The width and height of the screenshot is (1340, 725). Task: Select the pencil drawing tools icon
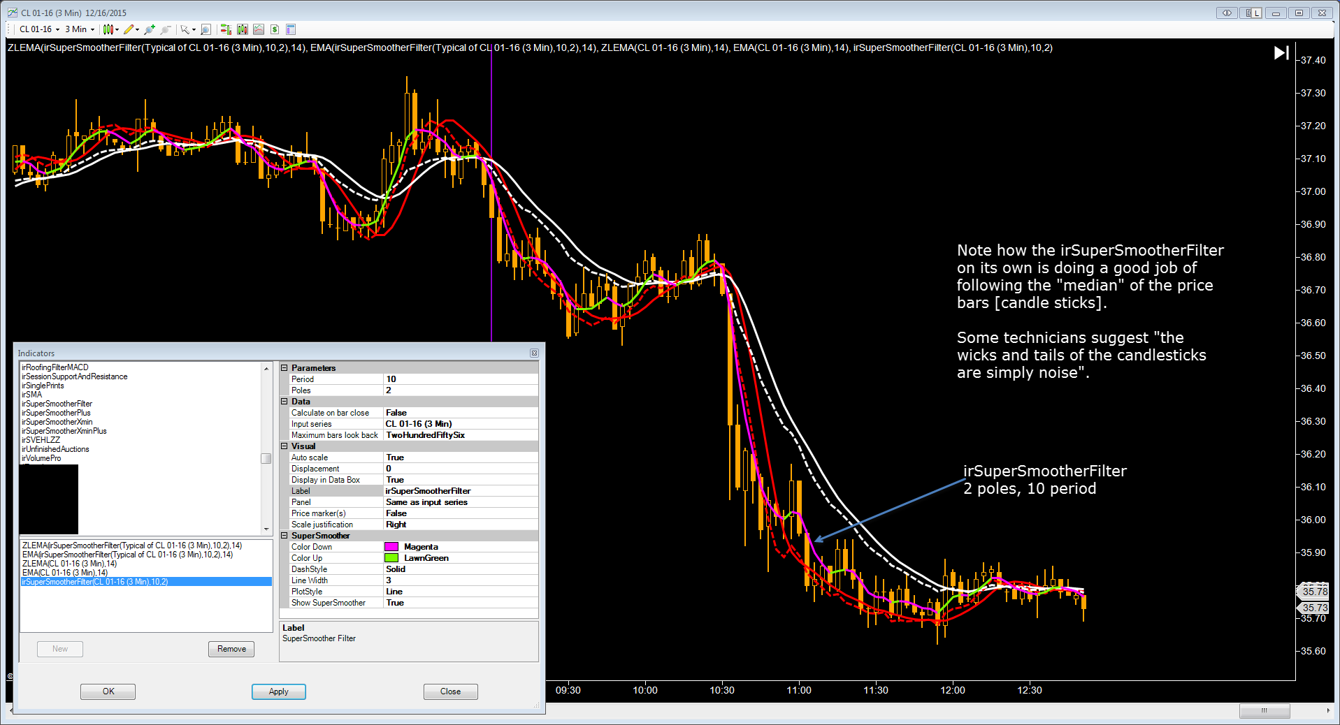coord(129,29)
